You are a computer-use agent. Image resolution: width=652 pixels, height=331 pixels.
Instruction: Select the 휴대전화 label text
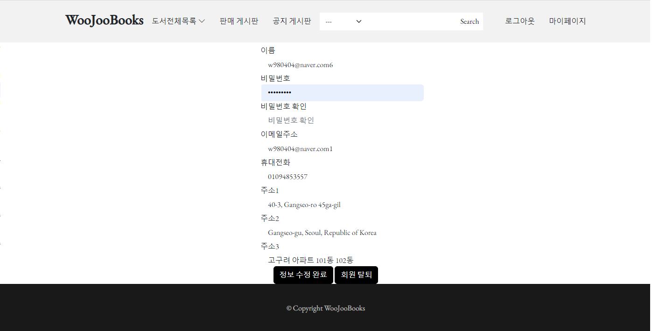point(275,162)
